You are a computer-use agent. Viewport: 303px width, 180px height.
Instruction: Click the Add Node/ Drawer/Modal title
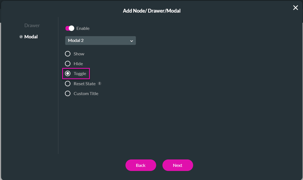[x=152, y=11]
